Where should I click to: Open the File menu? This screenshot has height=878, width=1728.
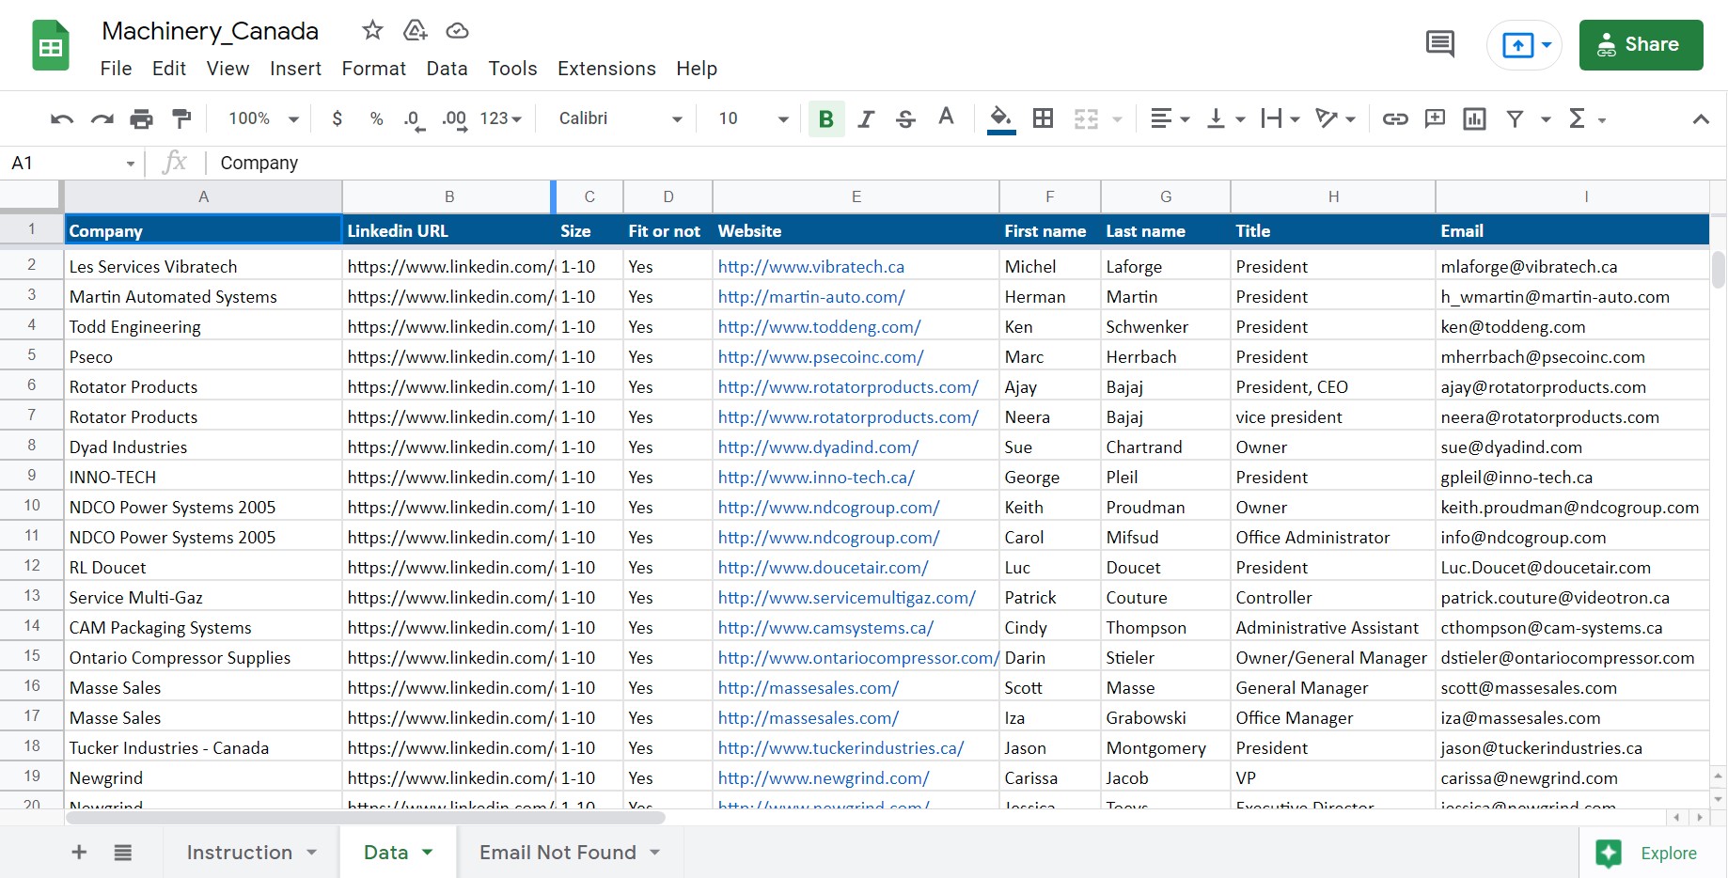click(x=116, y=69)
